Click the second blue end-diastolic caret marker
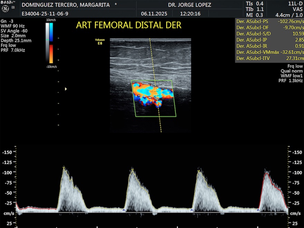 192,210
